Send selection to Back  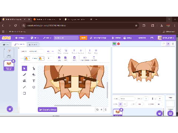(x=96, y=51)
